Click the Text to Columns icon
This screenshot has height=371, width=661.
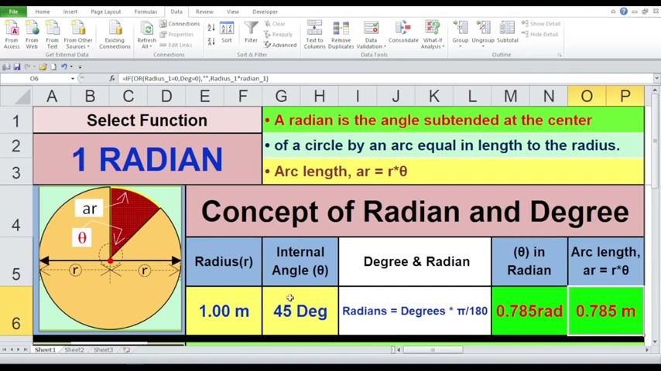314,35
